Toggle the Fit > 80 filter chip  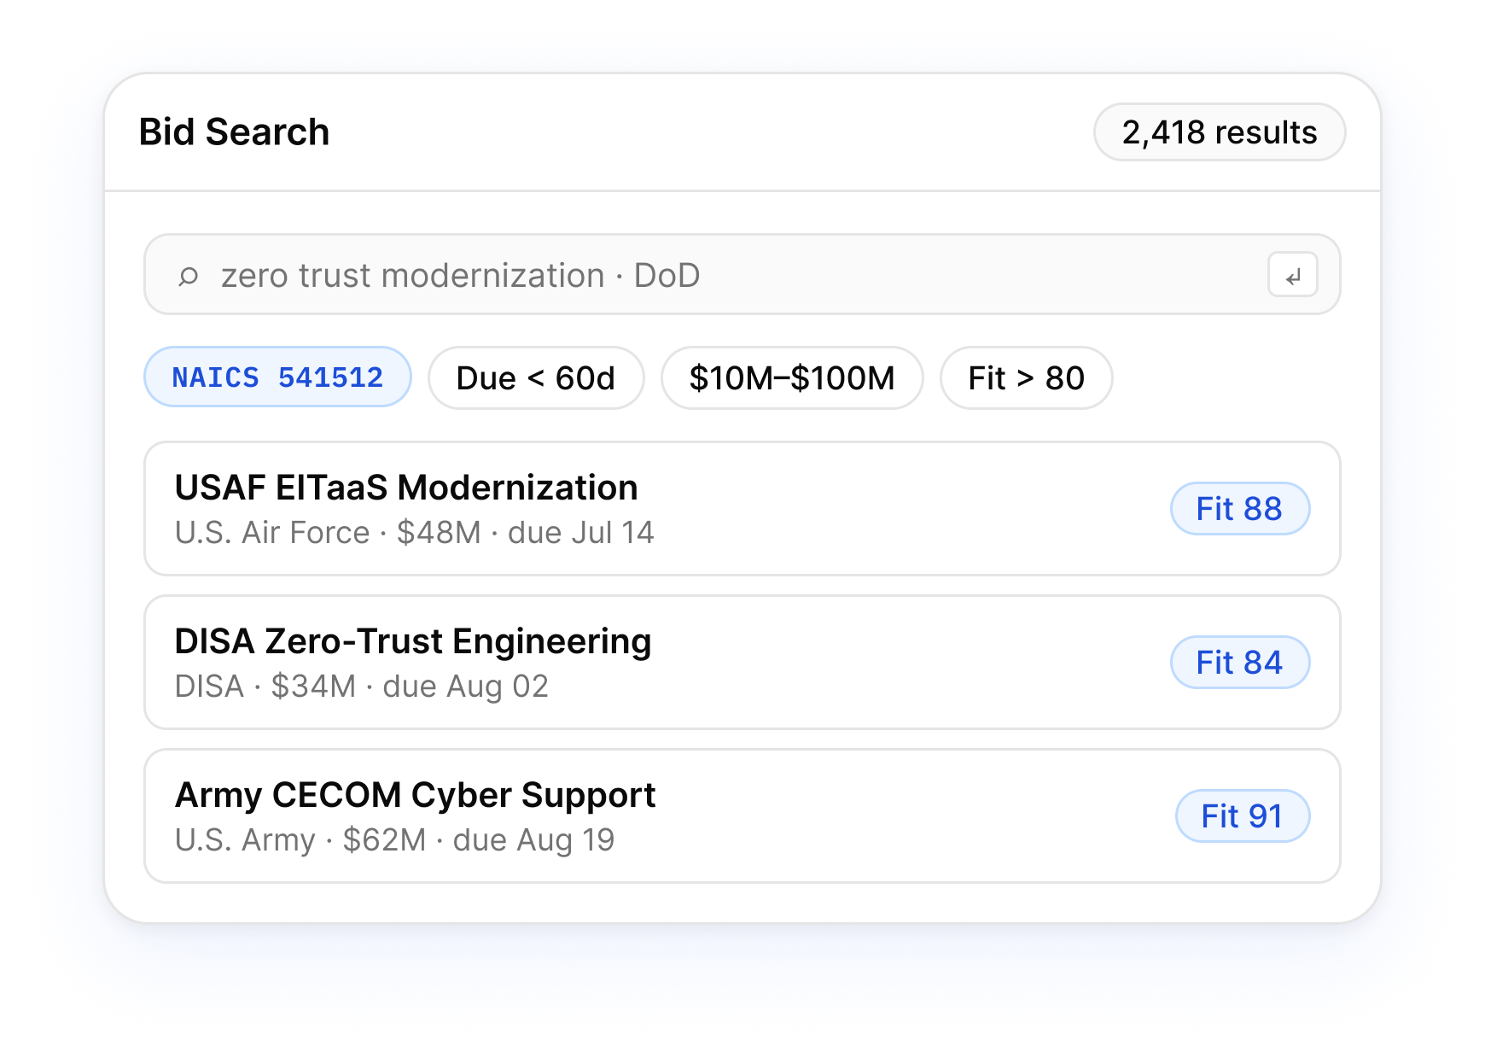click(1026, 377)
